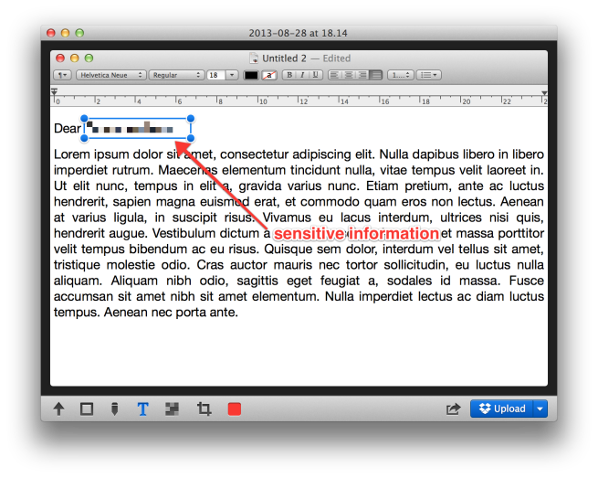Open the red annotation color picker
The width and height of the screenshot is (598, 478).
(x=235, y=409)
